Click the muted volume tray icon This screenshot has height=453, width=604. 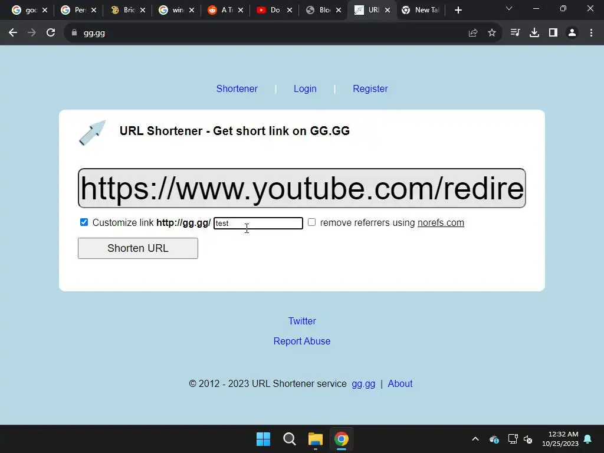(x=528, y=439)
